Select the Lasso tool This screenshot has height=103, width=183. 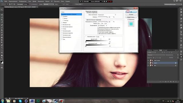pyautogui.click(x=2, y=15)
